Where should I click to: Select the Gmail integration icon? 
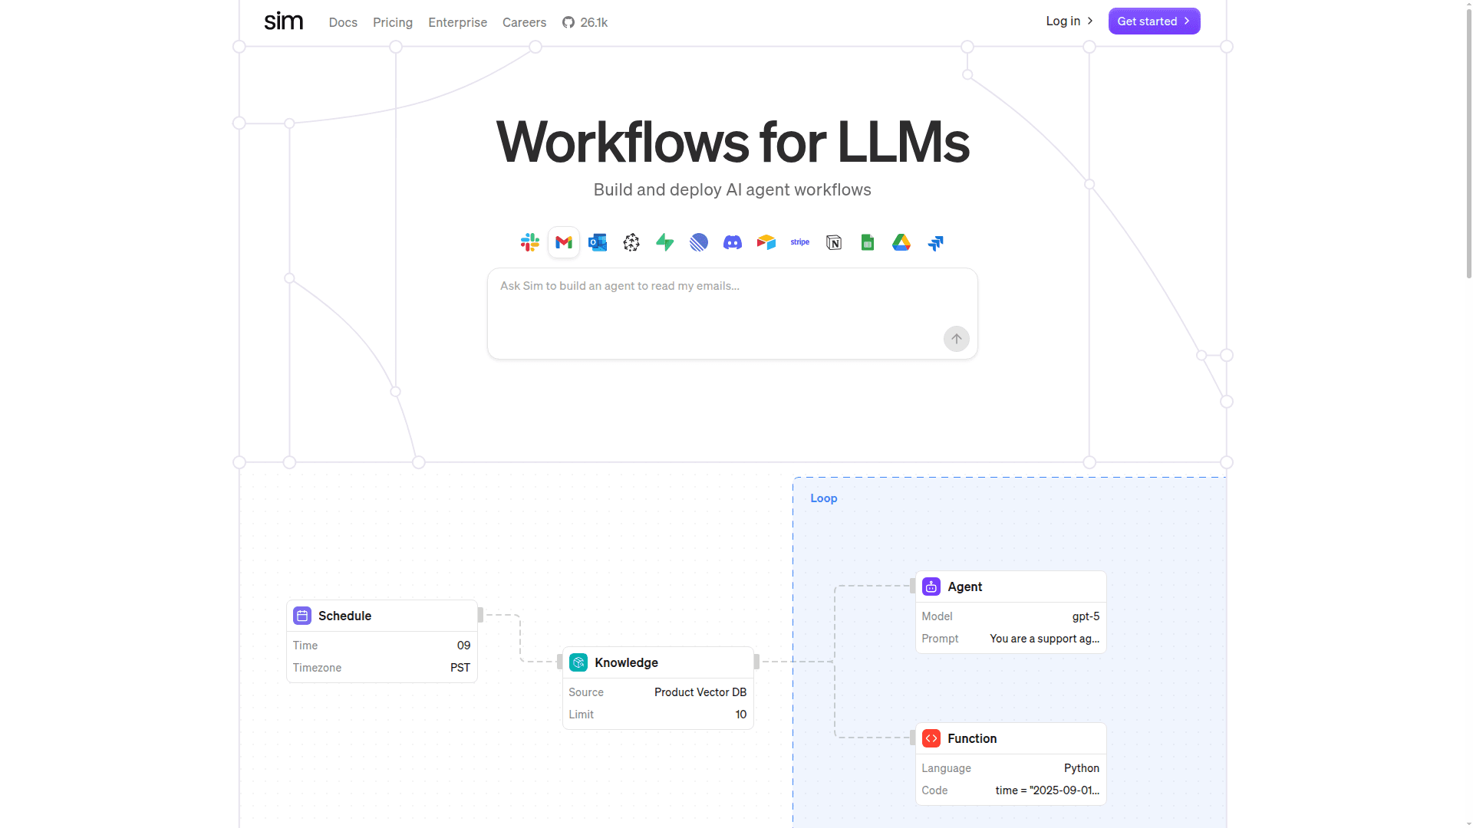pos(564,243)
